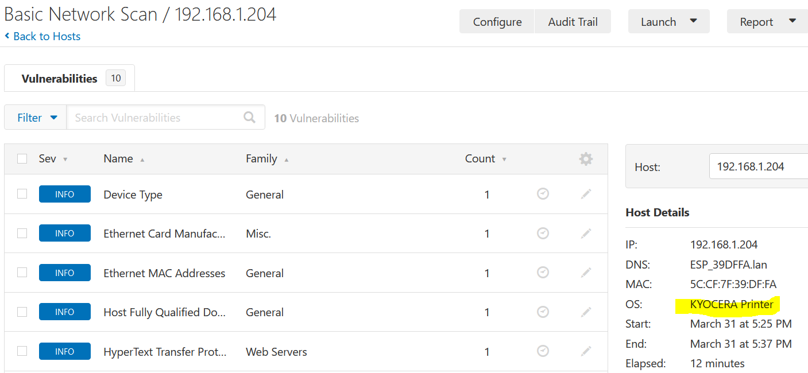Click the snooze clock icon for Device Type
808x373 pixels.
click(x=543, y=195)
